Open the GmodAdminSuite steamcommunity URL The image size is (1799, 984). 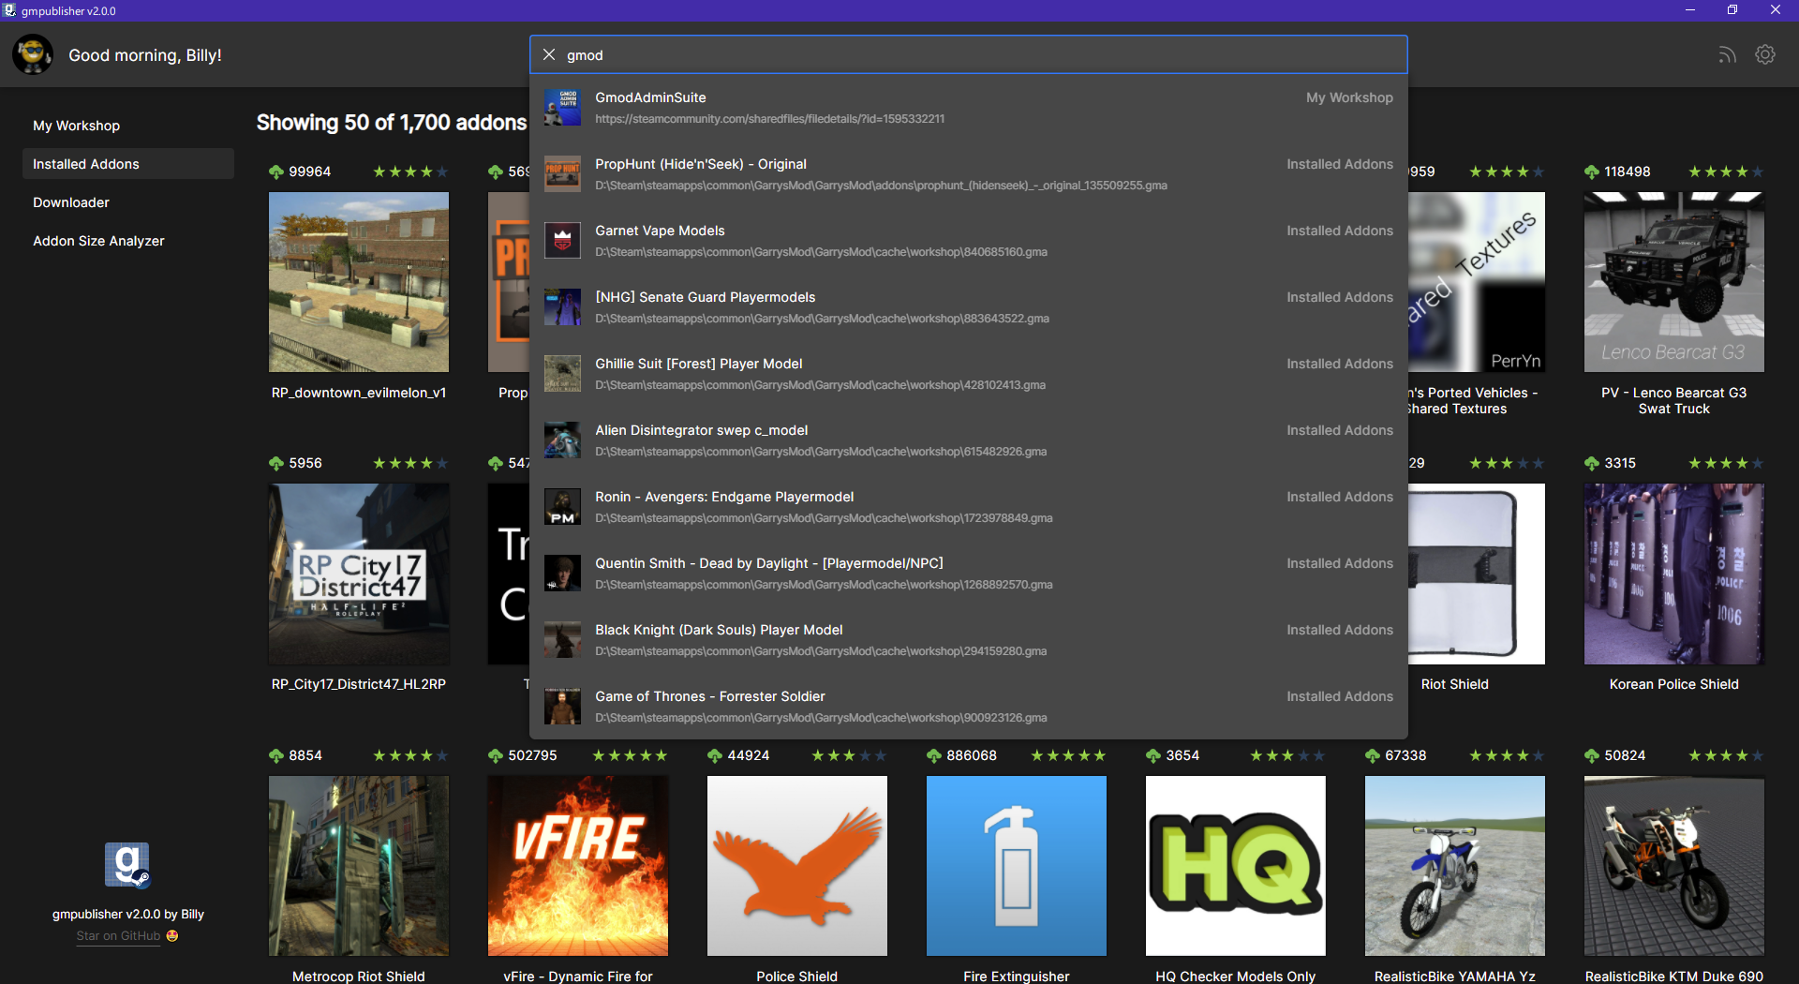[770, 119]
